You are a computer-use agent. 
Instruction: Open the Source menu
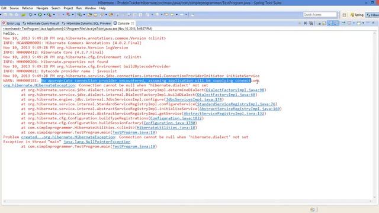(x=14, y=8)
